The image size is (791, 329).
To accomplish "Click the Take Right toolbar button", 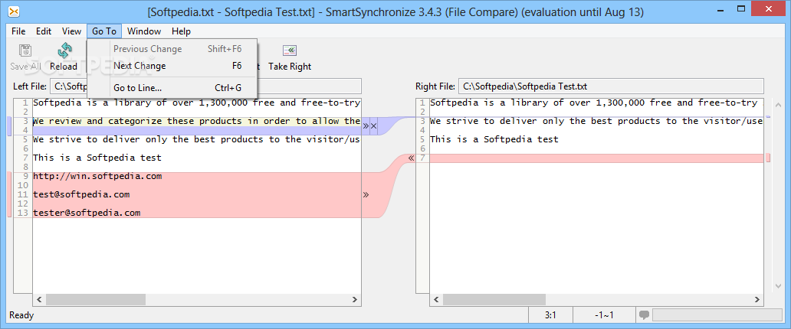I will coord(290,57).
